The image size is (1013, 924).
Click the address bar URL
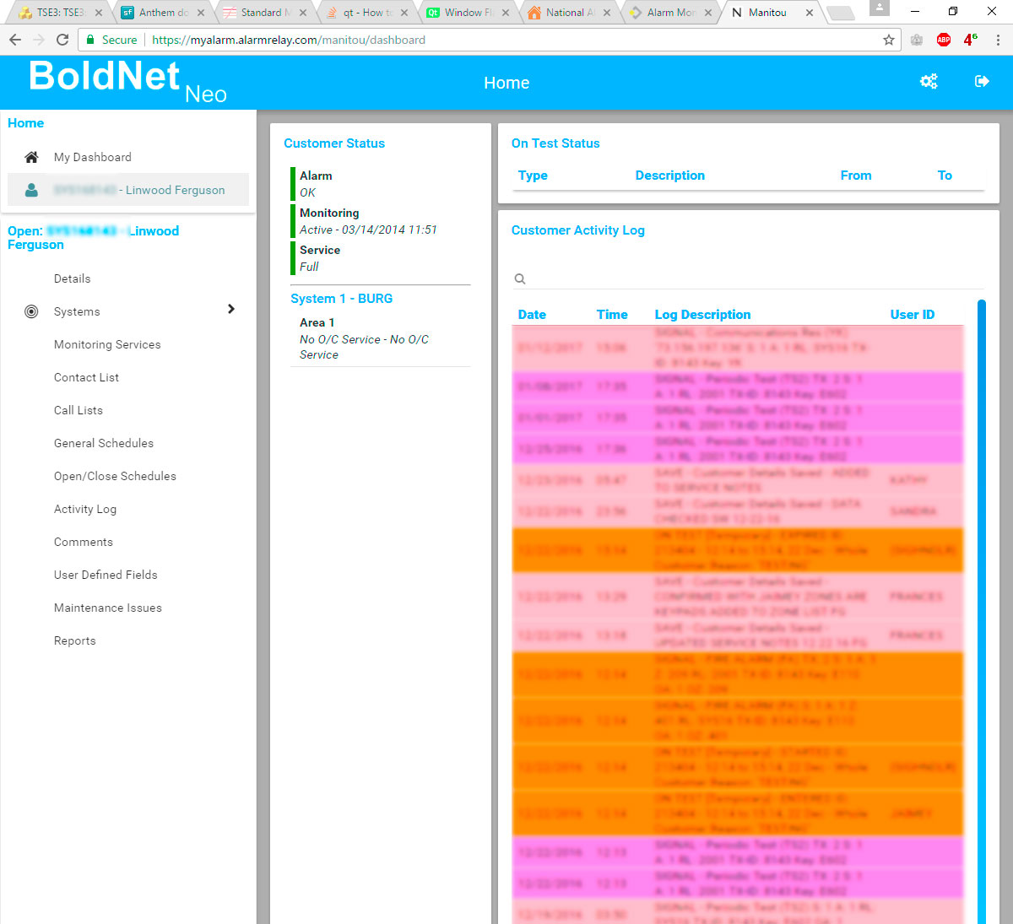(x=289, y=40)
